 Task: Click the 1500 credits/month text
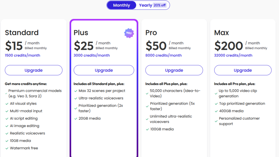click(x=23, y=55)
